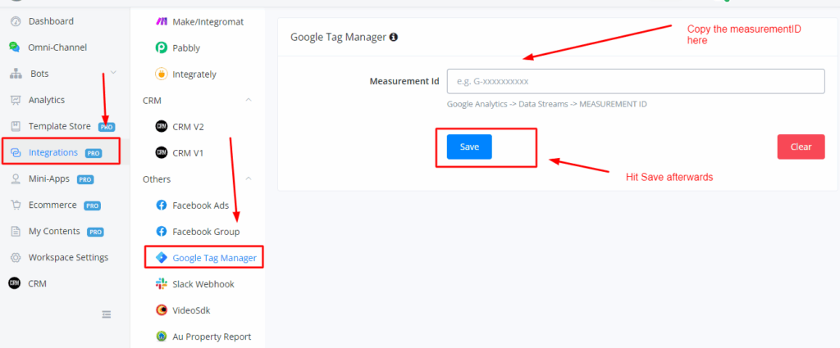
Task: Click the red Clear button
Action: 801,147
